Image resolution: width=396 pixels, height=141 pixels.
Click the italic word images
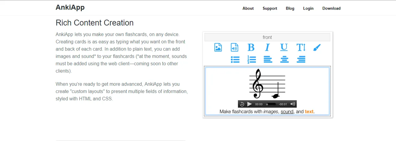(271, 111)
